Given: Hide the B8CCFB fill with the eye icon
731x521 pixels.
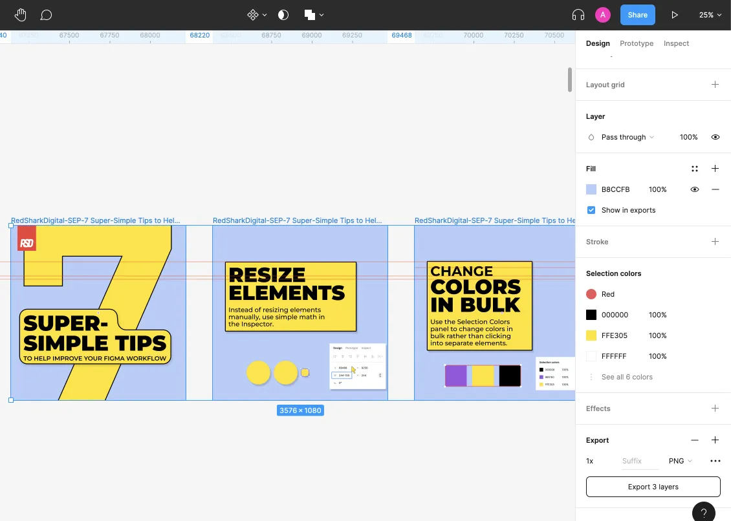Looking at the screenshot, I should 695,189.
